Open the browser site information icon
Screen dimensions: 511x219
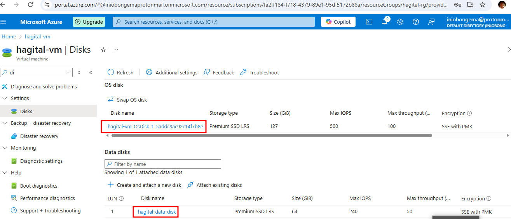point(47,5)
